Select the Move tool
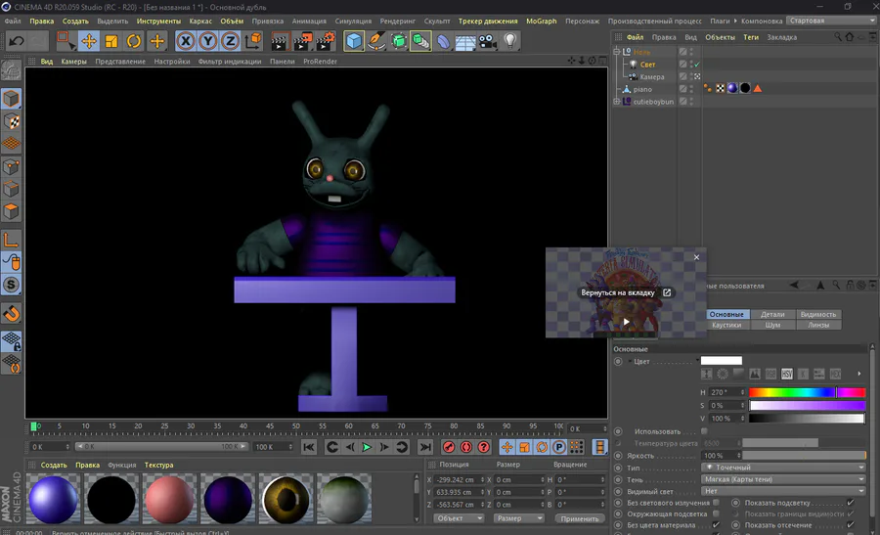The width and height of the screenshot is (880, 535). (x=89, y=41)
